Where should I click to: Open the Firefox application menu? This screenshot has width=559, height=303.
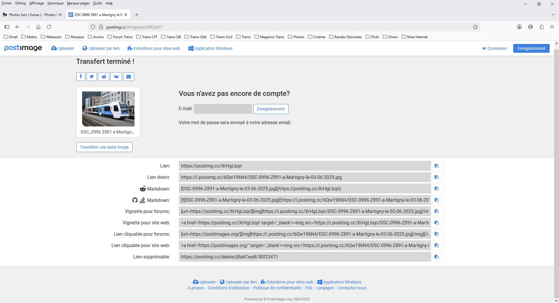point(552,27)
